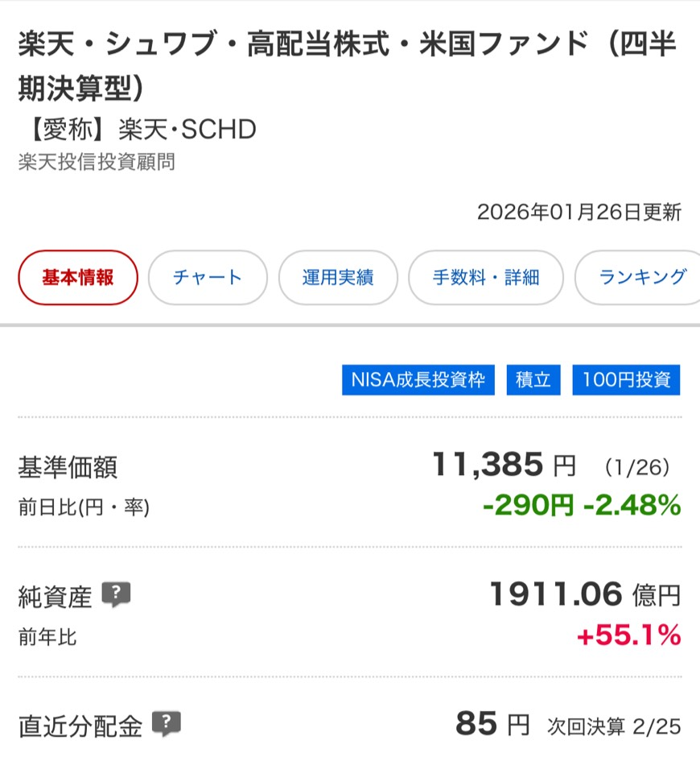Open the 楽天投信投資顧問 company link
Screen dimensions: 700x761
97,162
